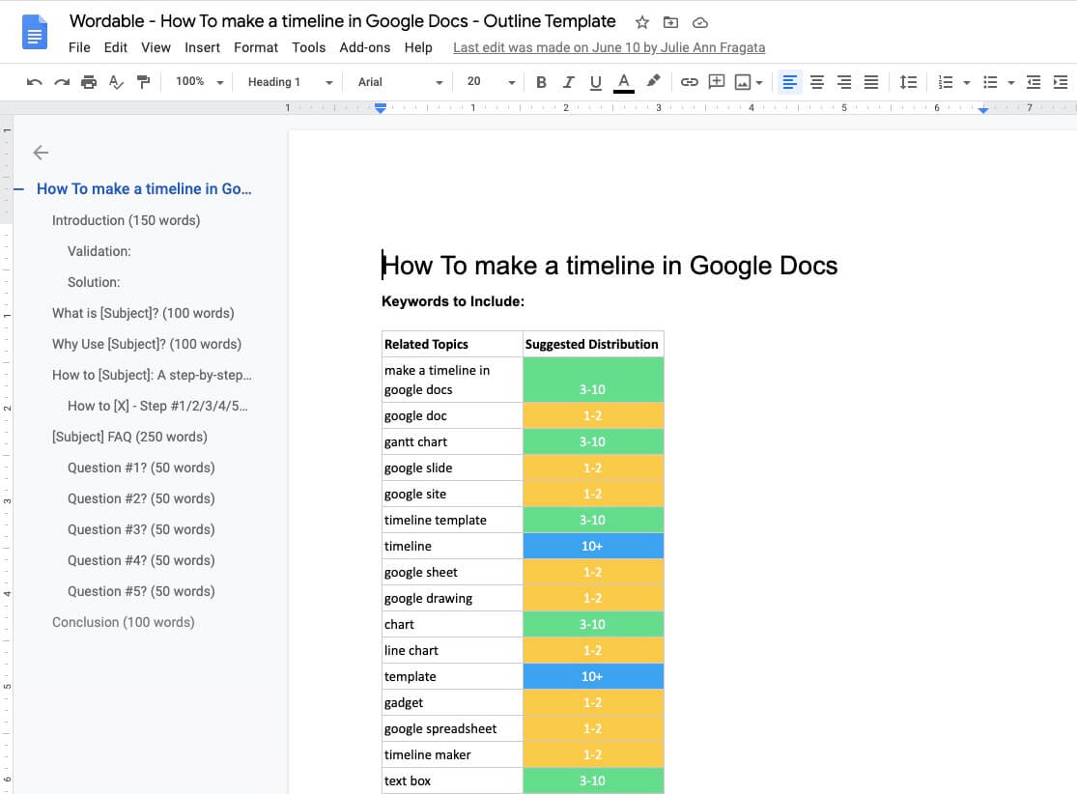Toggle underline formatting
Image resolution: width=1077 pixels, height=794 pixels.
coord(595,82)
